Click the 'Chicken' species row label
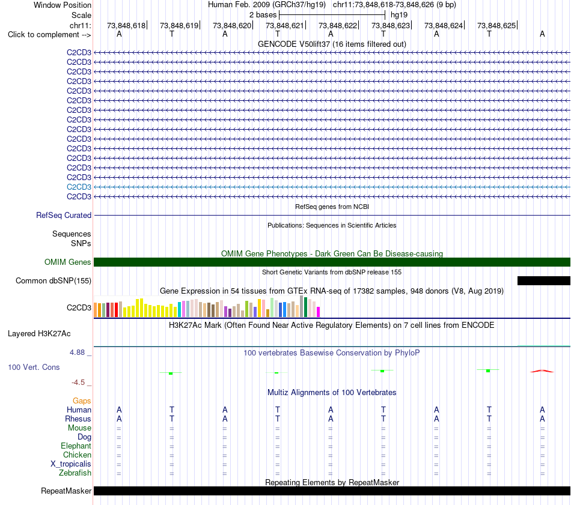 point(77,455)
